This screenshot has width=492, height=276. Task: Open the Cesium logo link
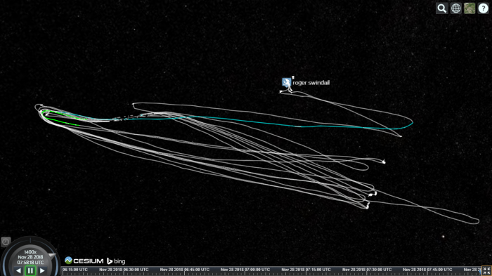coord(84,261)
